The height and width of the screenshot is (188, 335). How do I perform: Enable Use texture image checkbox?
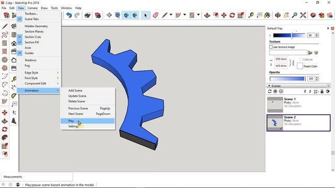(x=271, y=47)
